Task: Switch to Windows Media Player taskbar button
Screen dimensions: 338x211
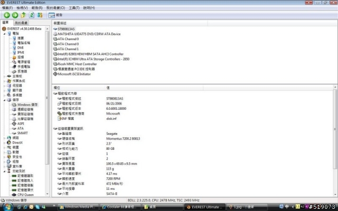Action: click(78, 207)
